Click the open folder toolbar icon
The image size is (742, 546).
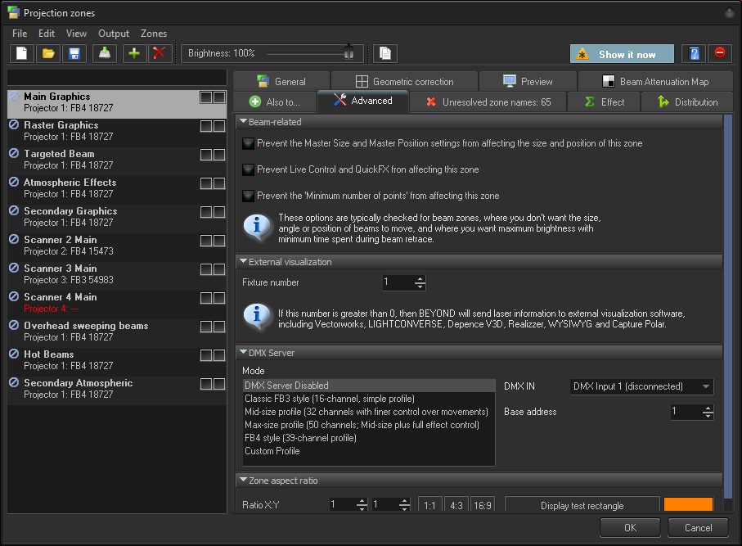coord(48,54)
